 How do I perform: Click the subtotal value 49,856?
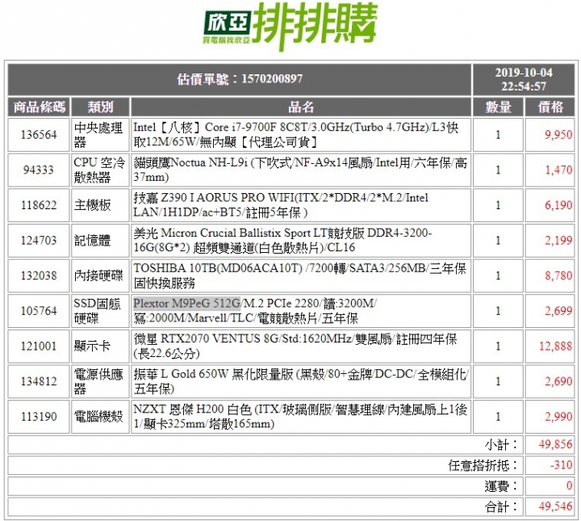pyautogui.click(x=556, y=444)
